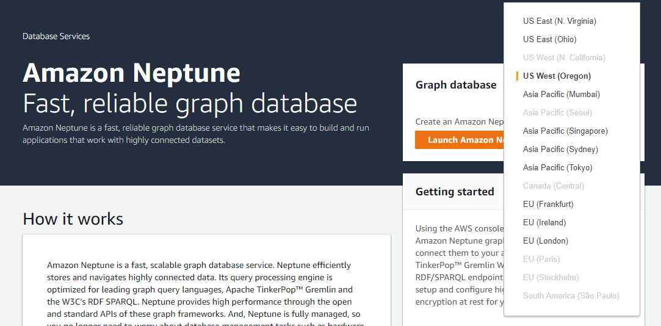Open the Database Services breadcrumb
The height and width of the screenshot is (326, 661).
tap(56, 36)
